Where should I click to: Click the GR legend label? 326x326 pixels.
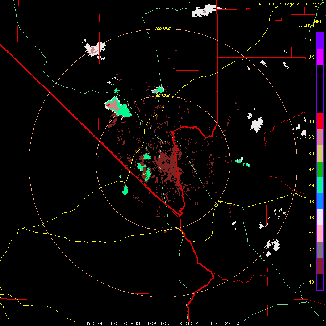(311, 137)
